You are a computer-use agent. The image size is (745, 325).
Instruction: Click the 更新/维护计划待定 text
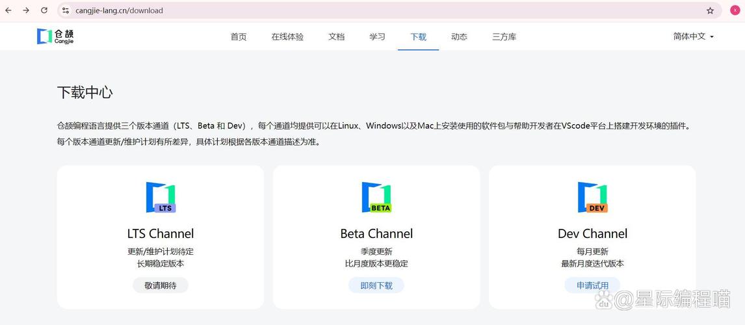coord(161,252)
